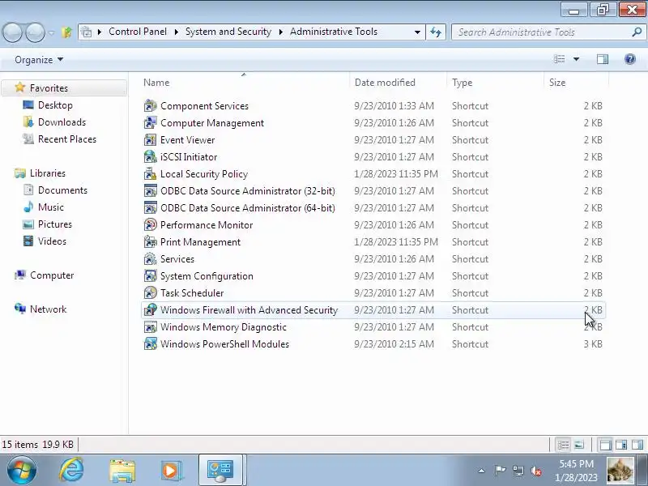The height and width of the screenshot is (486, 648).
Task: Open the Help question mark icon
Action: tap(630, 59)
